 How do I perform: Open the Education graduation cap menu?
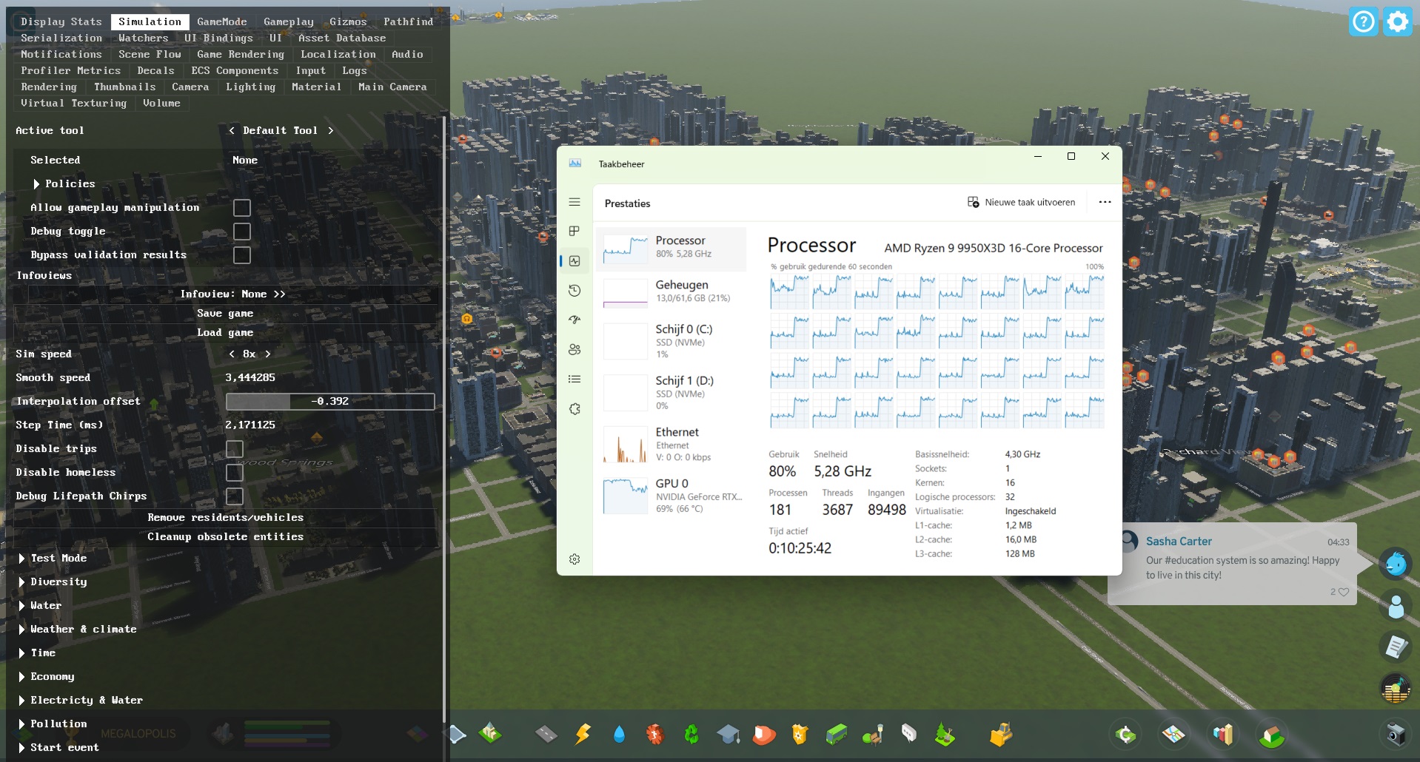[x=729, y=734]
